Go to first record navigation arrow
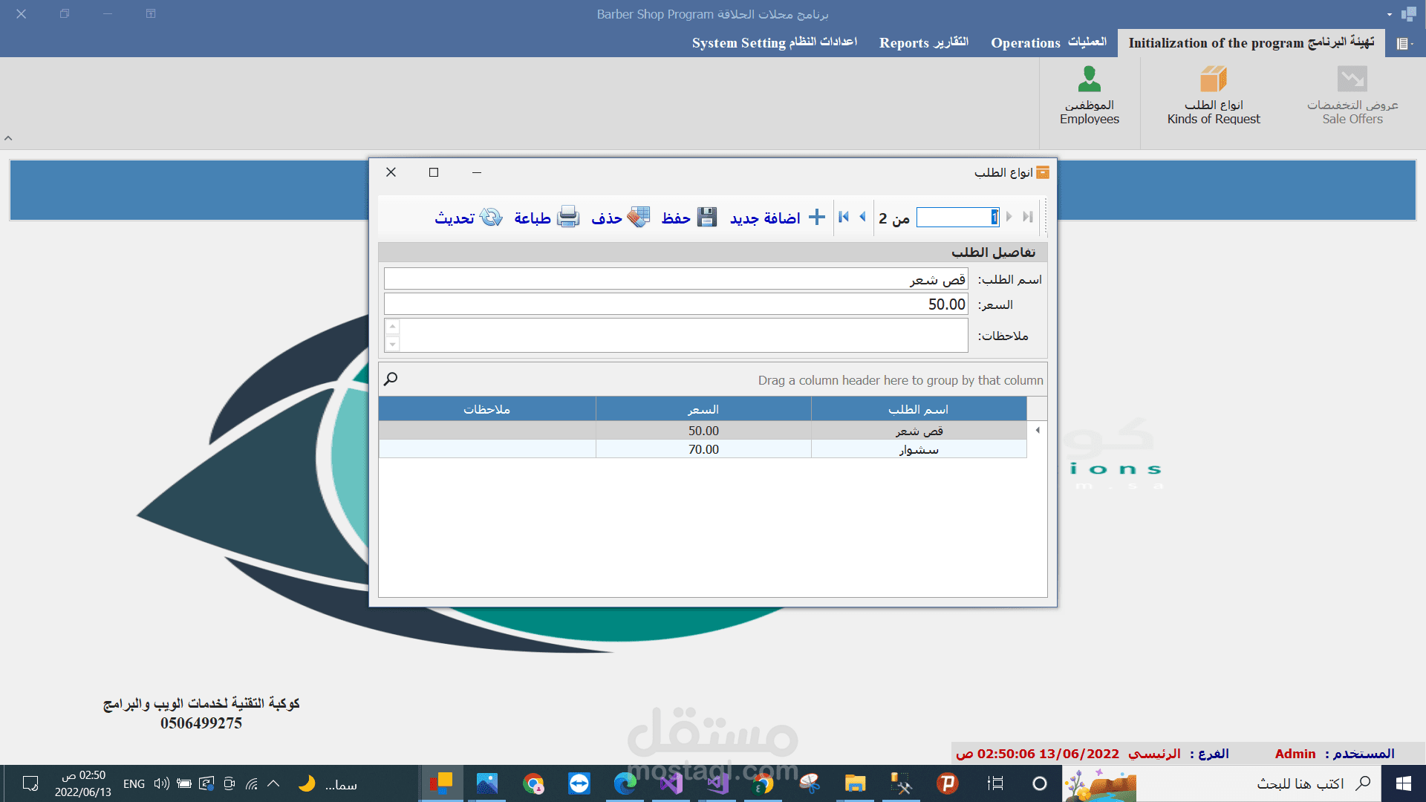Image resolution: width=1426 pixels, height=802 pixels. 844,217
